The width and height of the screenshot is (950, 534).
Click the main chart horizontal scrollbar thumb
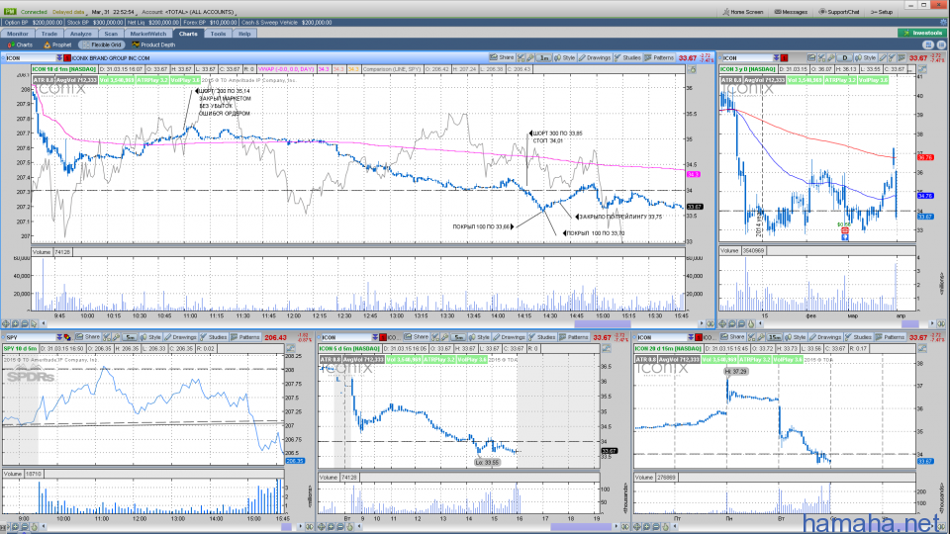click(x=603, y=324)
